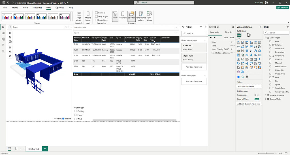Screen dimensions: 290x155
Task: Switch to Report view in left sidebar
Action: (3, 27)
